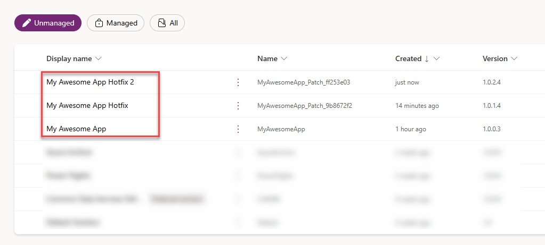Expand the Version column dropdown chevron
This screenshot has height=245, width=545.
[514, 59]
